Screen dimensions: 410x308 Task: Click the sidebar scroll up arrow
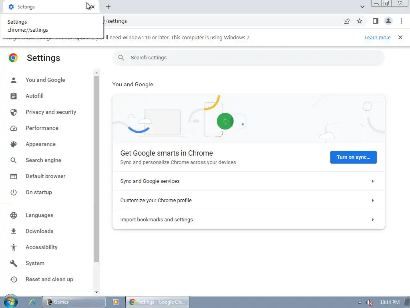[x=97, y=73]
